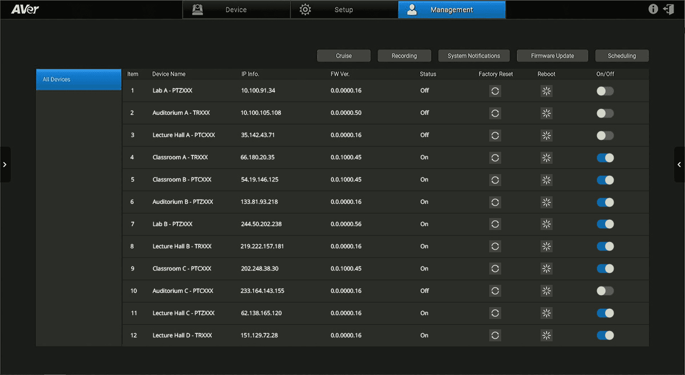Reboot Classroom B - PTCXXX
Image resolution: width=685 pixels, height=375 pixels.
point(547,180)
